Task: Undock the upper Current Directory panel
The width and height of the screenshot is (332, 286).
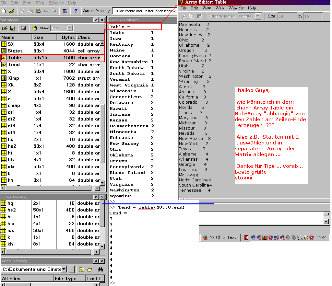Action: (96, 197)
